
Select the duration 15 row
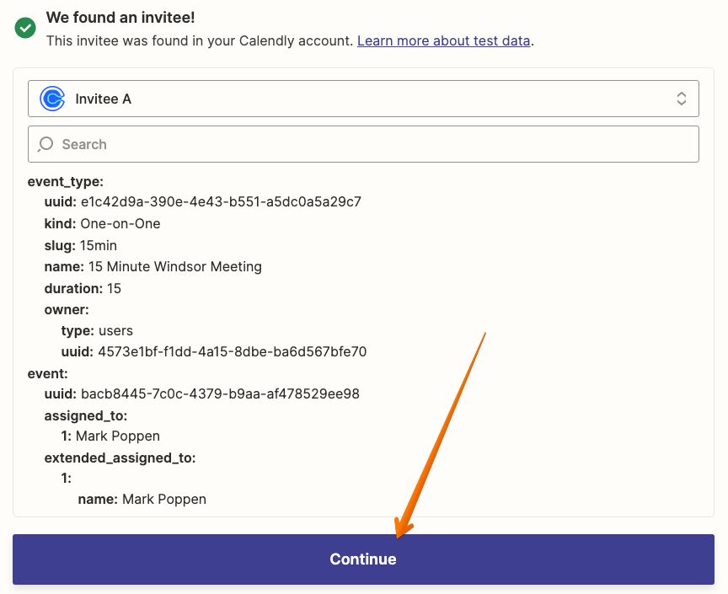pos(83,288)
